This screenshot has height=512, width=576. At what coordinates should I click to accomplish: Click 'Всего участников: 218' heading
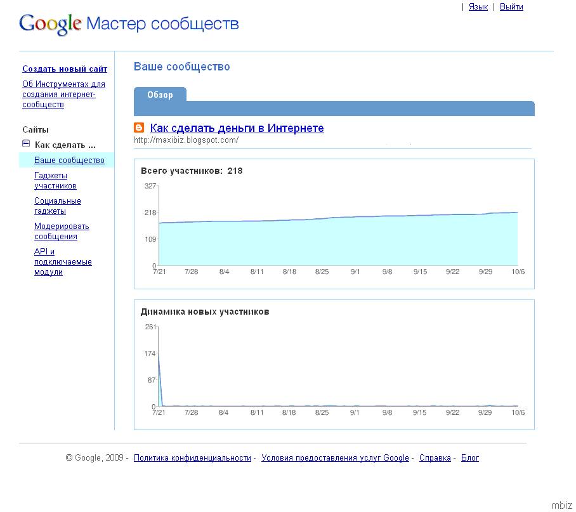[x=192, y=171]
